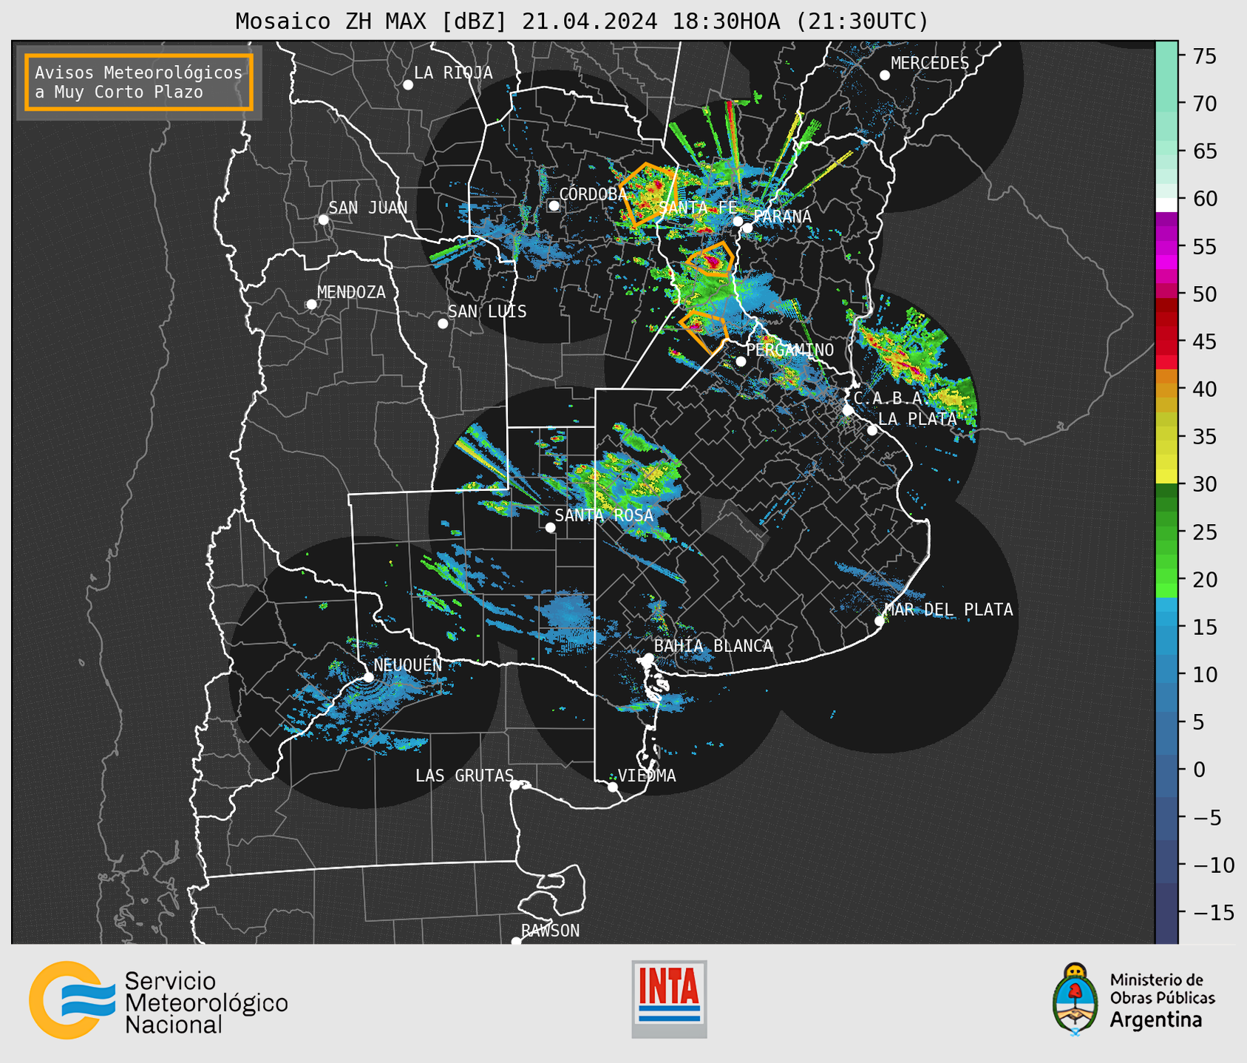Click the MERCEDES city label
The width and height of the screenshot is (1247, 1063).
pos(929,64)
